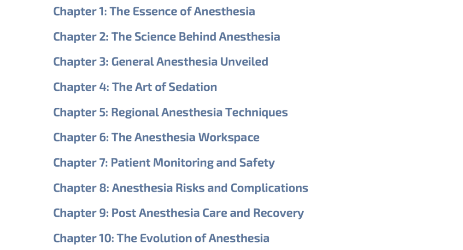This screenshot has height=250, width=463.
Task: Select the "Chapter 9:" label text
Action: pos(81,214)
